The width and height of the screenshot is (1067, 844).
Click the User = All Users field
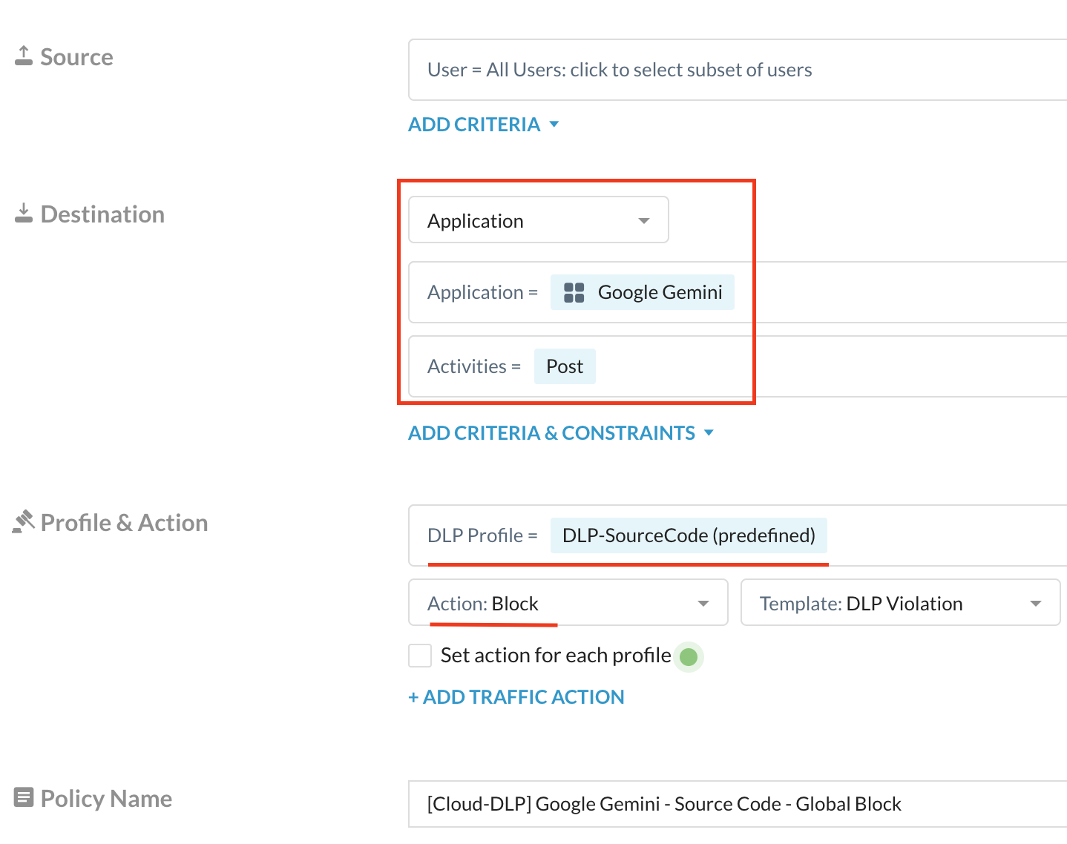click(x=738, y=70)
